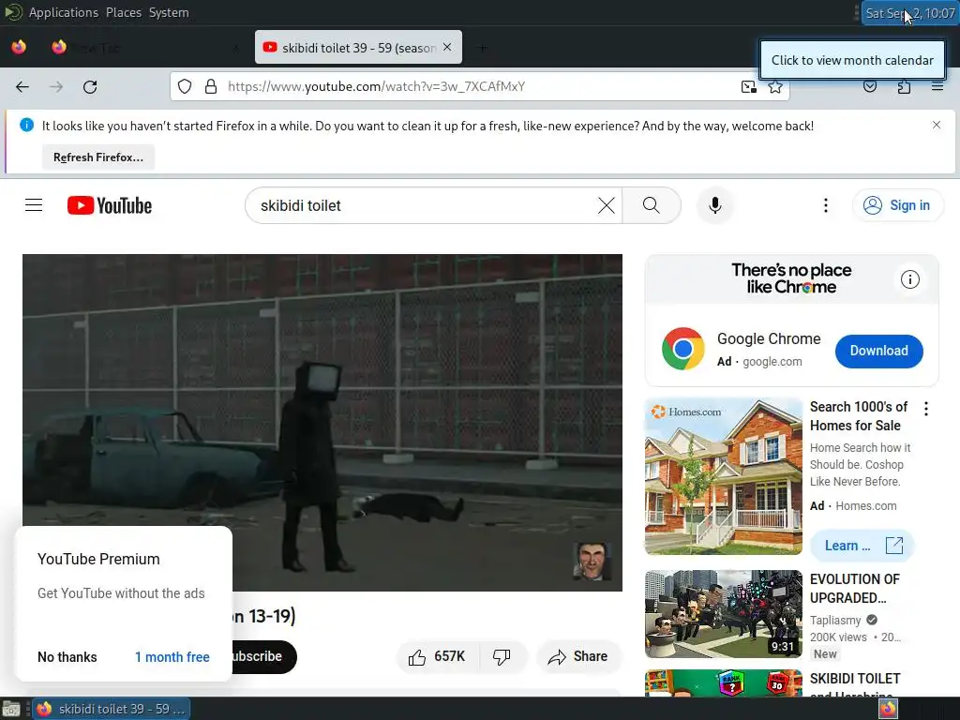
Task: Share the video
Action: (578, 657)
